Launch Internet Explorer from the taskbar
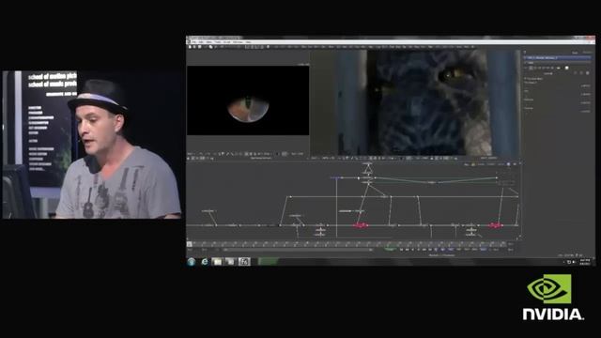601x338 pixels. point(205,262)
